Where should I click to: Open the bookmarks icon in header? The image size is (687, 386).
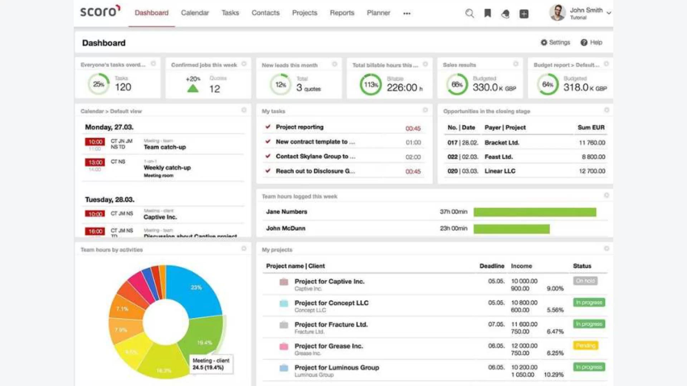(487, 14)
